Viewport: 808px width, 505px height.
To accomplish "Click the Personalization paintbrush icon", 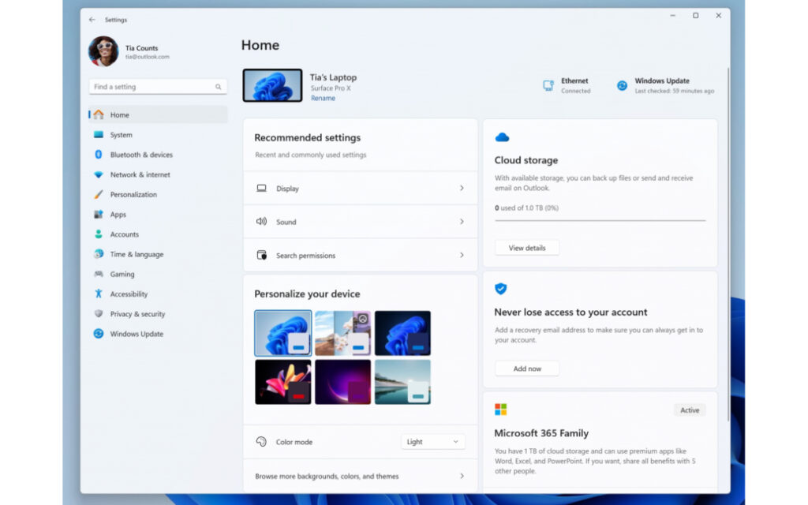I will click(99, 194).
